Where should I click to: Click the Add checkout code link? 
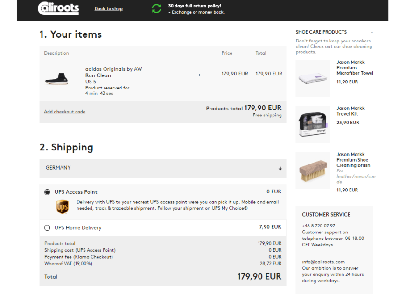pyautogui.click(x=65, y=112)
